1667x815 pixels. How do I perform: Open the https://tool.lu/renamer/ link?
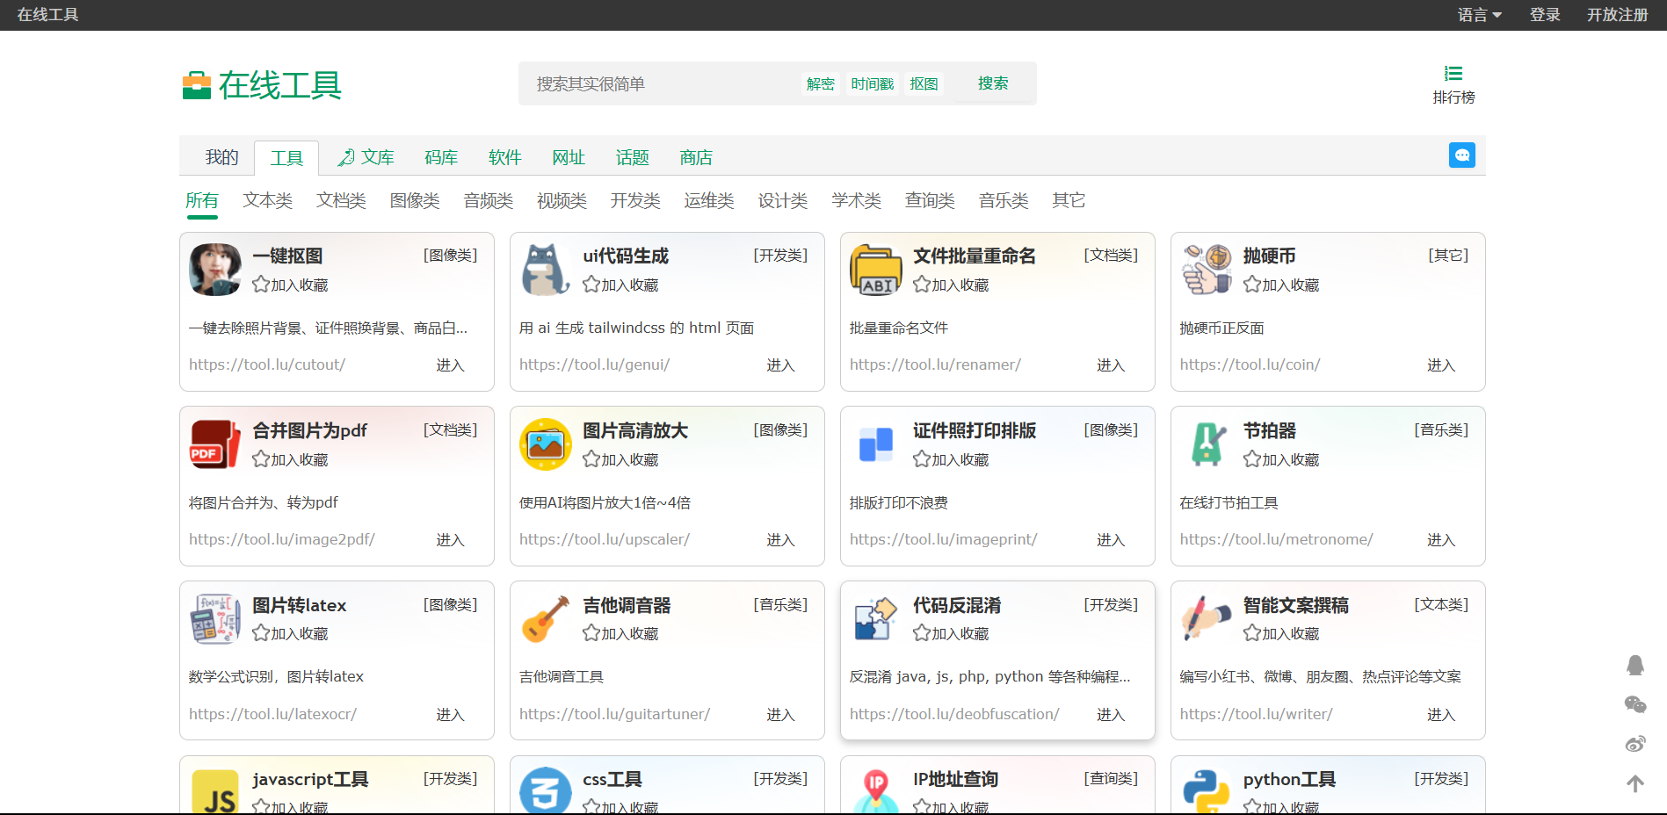(934, 364)
